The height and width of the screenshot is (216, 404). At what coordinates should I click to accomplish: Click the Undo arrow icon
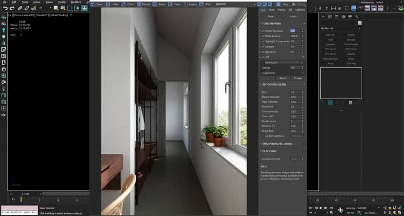(5, 8)
